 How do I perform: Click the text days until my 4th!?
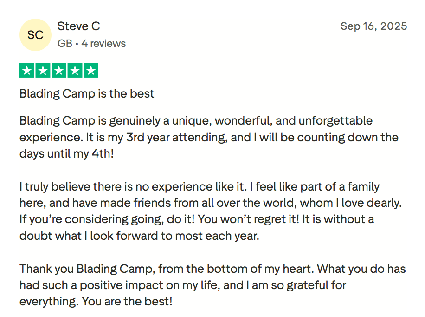coord(66,153)
